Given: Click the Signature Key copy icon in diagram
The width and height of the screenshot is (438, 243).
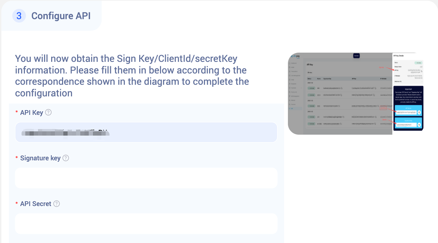Looking at the screenshot, I should pos(419,125).
